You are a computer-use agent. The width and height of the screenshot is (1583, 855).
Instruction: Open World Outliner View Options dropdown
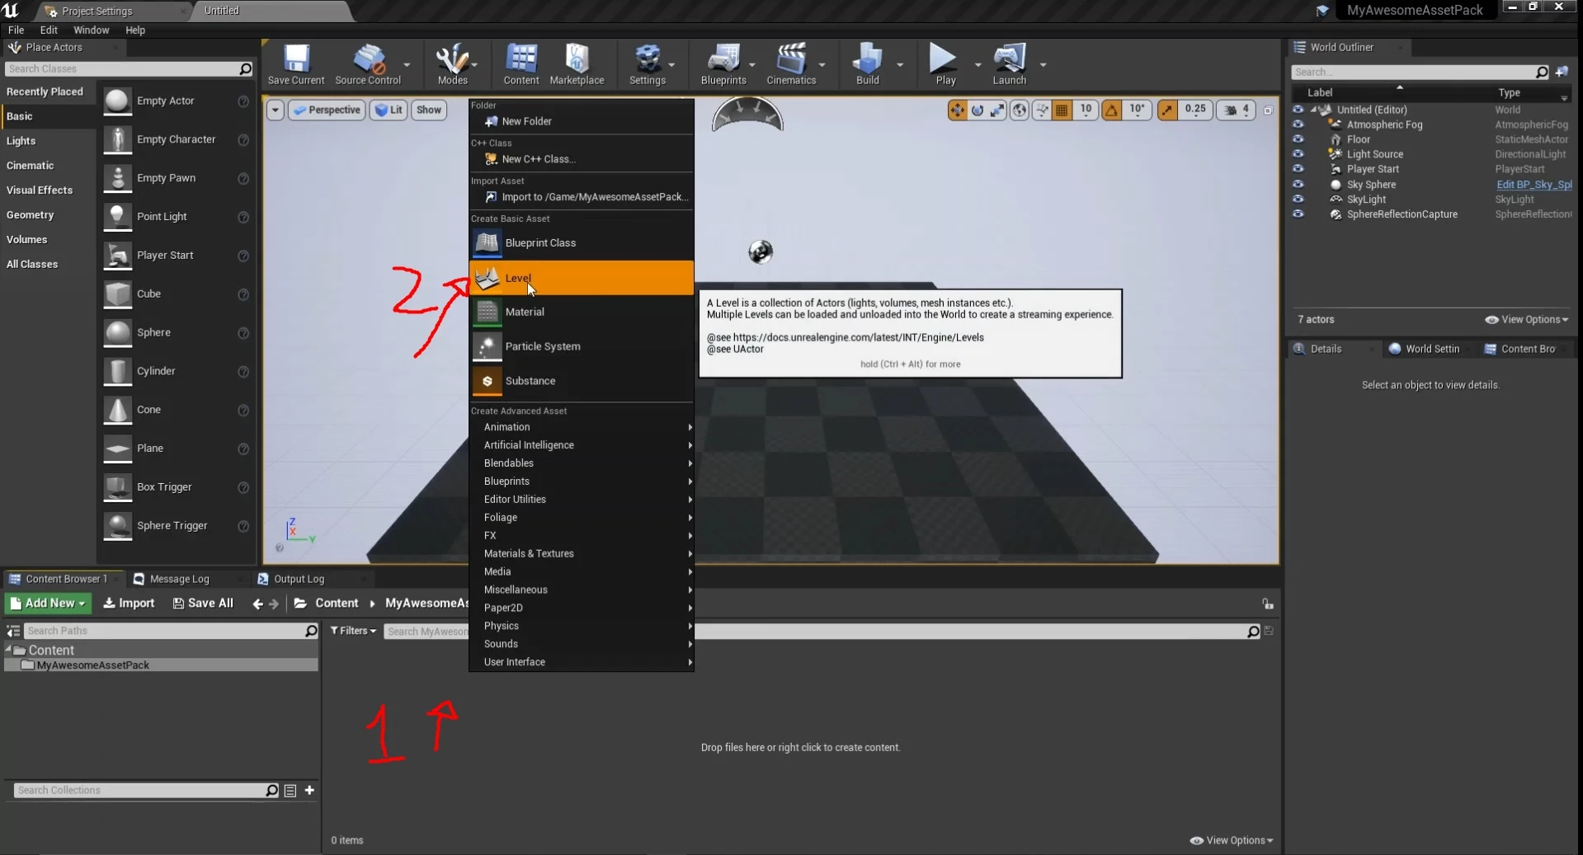[x=1526, y=320]
